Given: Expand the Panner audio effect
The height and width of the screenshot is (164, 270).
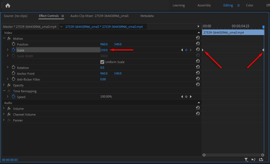Looking at the screenshot, I should click(4, 120).
